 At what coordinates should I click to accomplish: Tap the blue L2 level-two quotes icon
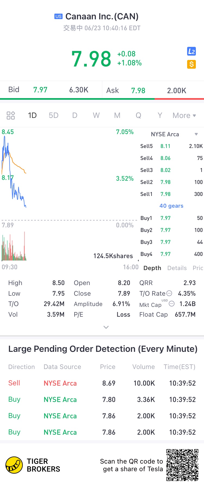click(x=191, y=51)
